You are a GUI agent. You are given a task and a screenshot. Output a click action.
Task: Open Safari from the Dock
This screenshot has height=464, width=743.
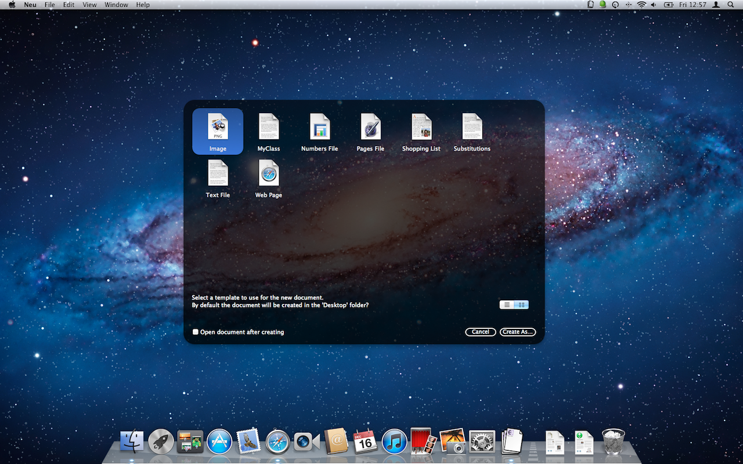(x=277, y=443)
